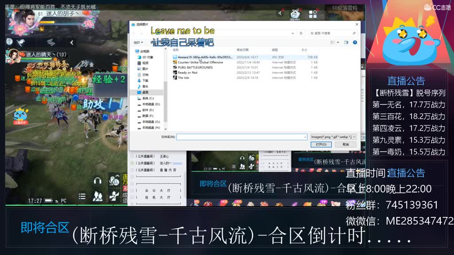Open the 图片 folder in sidebar

pos(143,69)
